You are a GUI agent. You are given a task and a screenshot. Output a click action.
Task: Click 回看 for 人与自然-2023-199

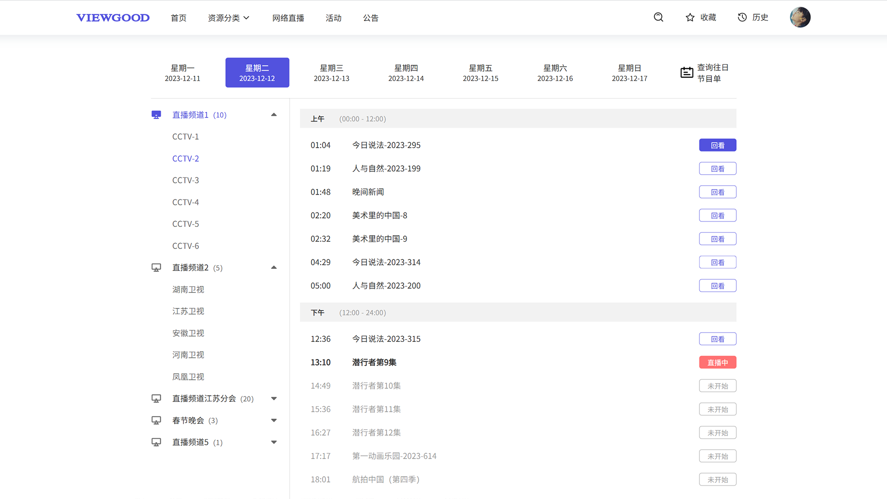[717, 169]
